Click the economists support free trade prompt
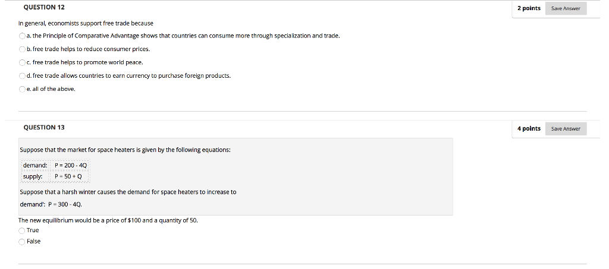Viewport: 609px width, 269px height. click(86, 24)
